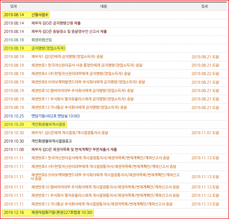Click the date beside '신청서접수'

click(14, 15)
